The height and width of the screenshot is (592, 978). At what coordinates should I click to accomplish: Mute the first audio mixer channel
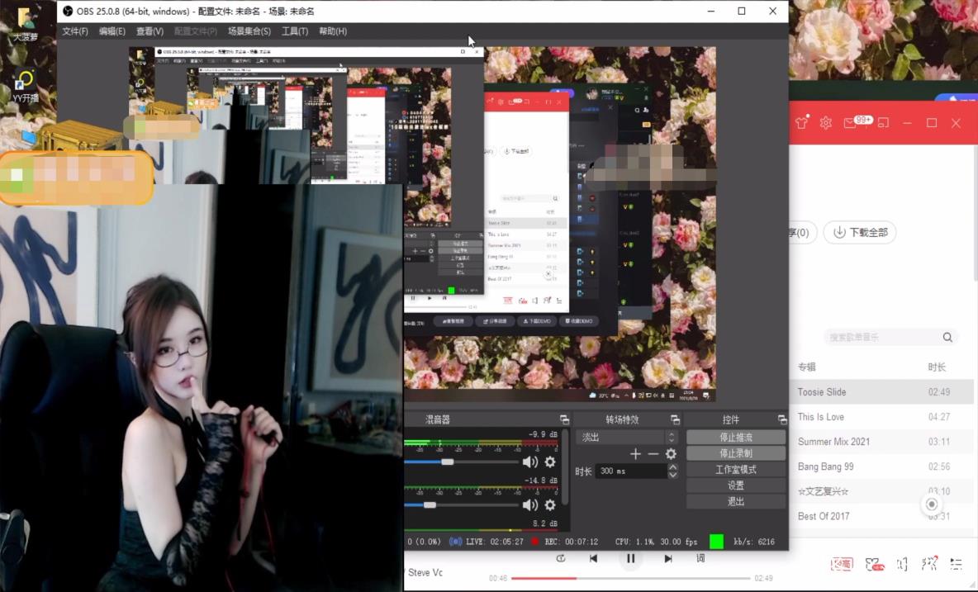(x=529, y=462)
